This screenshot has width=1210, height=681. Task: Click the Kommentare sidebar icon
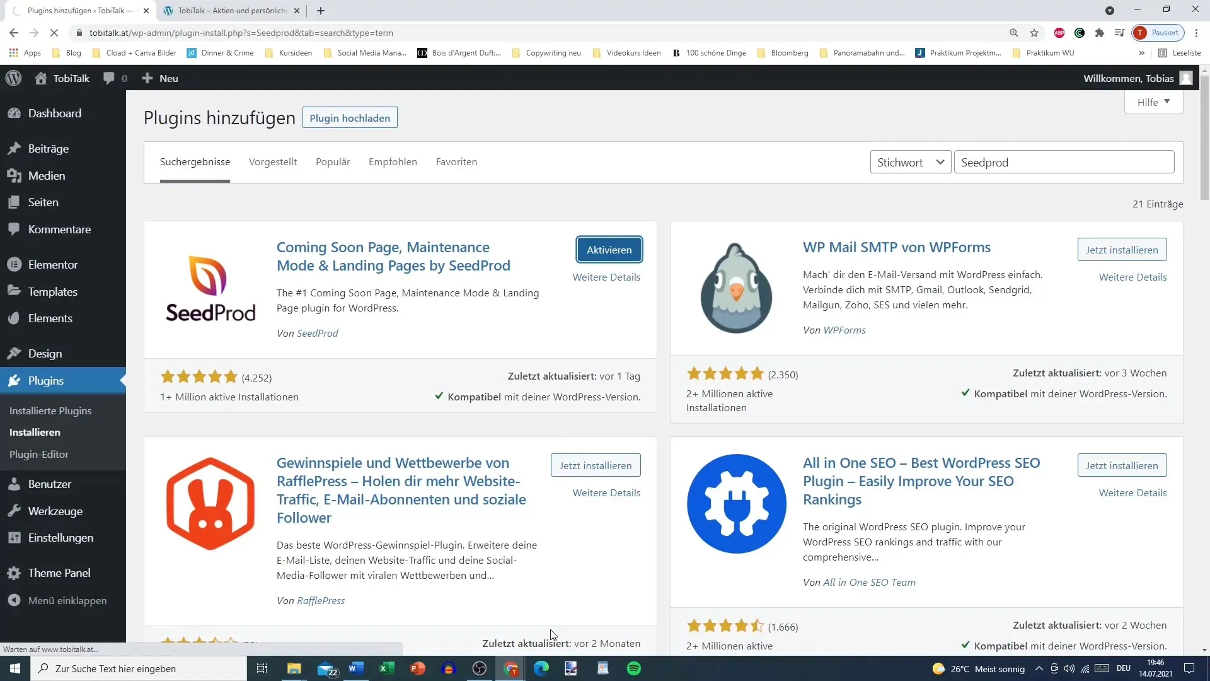tap(16, 230)
